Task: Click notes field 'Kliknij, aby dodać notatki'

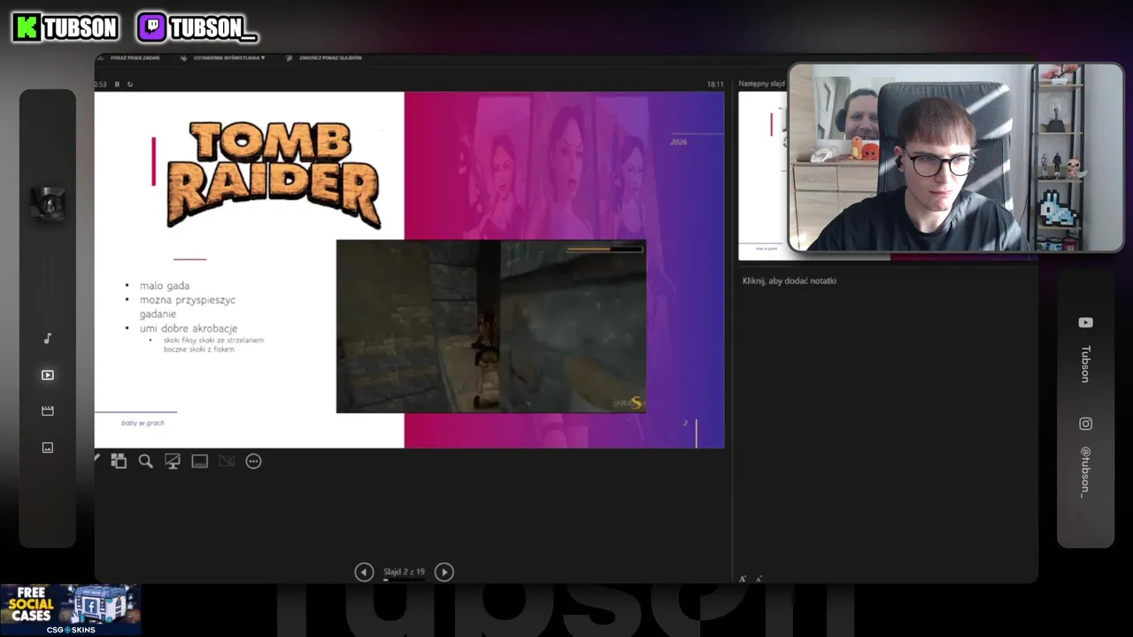Action: [x=790, y=280]
